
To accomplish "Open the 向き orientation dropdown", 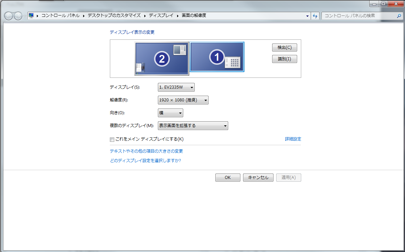I will click(170, 113).
